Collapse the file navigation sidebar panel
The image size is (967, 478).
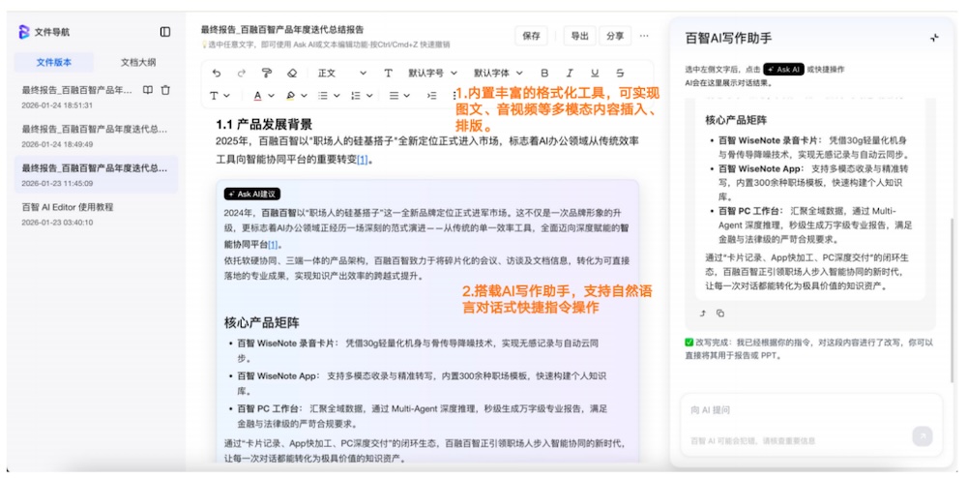165,32
